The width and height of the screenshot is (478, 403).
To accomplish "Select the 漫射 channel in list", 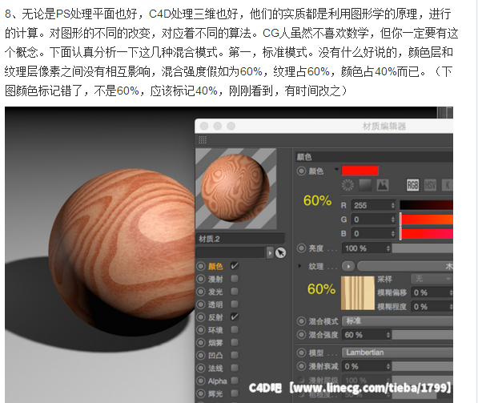I will (215, 279).
